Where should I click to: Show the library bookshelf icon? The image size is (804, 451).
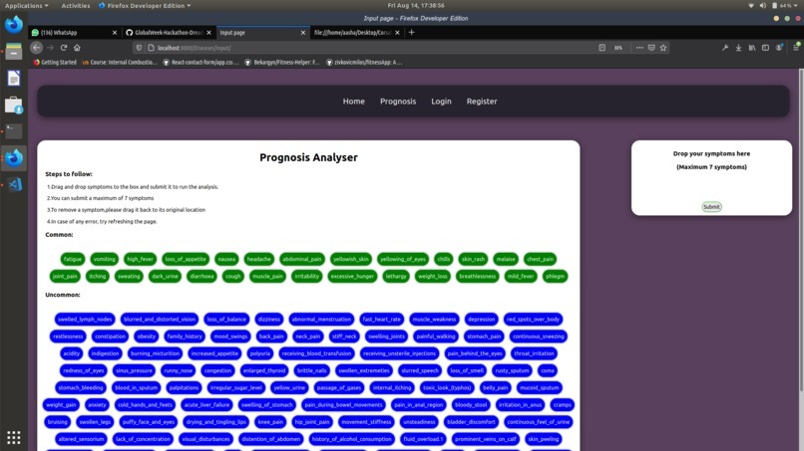[752, 48]
